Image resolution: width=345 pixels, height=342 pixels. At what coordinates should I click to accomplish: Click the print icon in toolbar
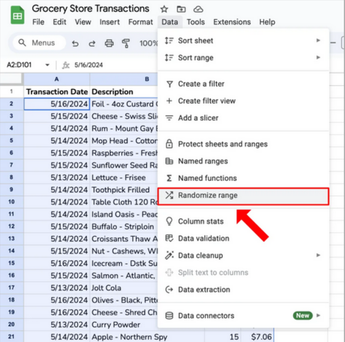[109, 43]
